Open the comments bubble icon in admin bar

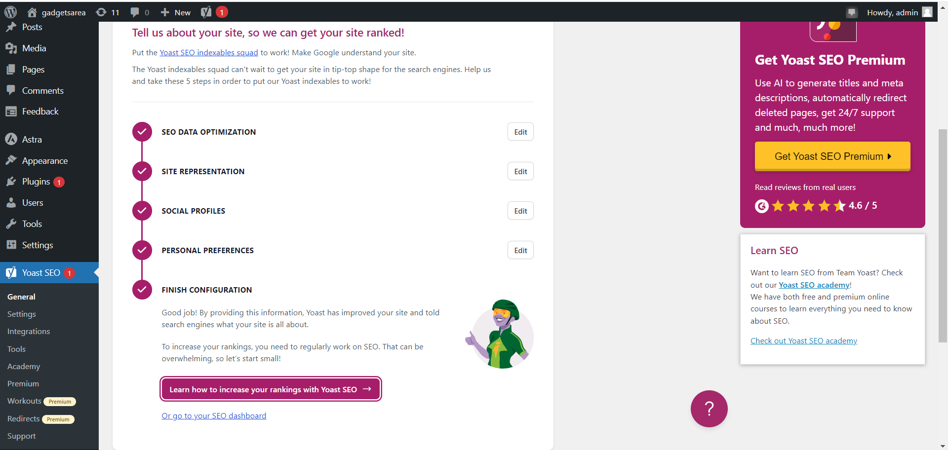point(134,12)
